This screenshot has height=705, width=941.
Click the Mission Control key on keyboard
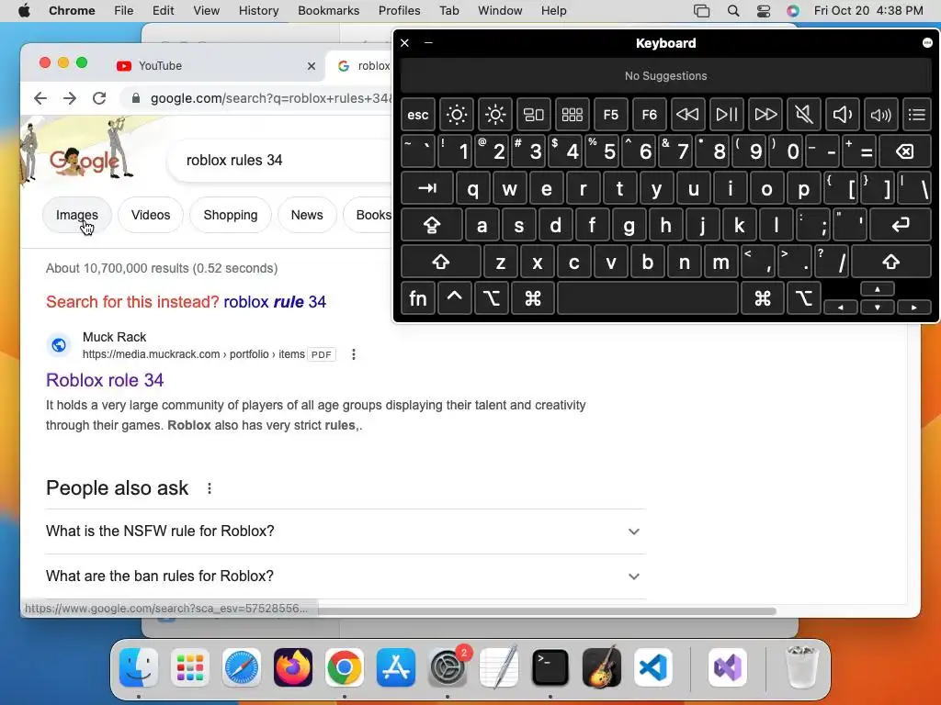[x=534, y=115]
